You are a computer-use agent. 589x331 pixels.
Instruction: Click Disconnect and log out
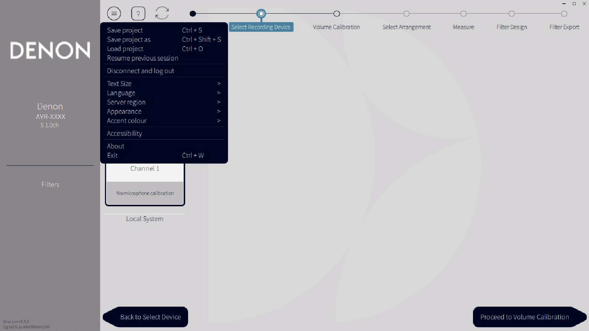pyautogui.click(x=140, y=71)
